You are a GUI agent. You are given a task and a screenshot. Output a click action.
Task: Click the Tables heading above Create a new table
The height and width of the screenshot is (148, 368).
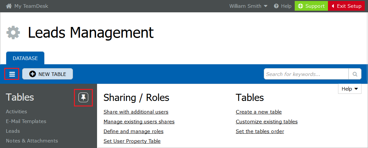pos(250,98)
